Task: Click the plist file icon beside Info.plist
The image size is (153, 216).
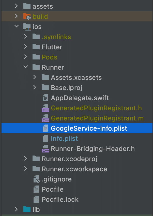Action: 45,138
